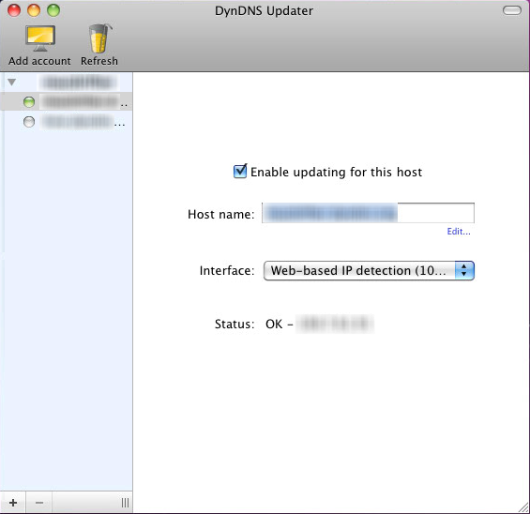Click the blurred IP after Status OK
The image size is (530, 514).
tap(335, 324)
